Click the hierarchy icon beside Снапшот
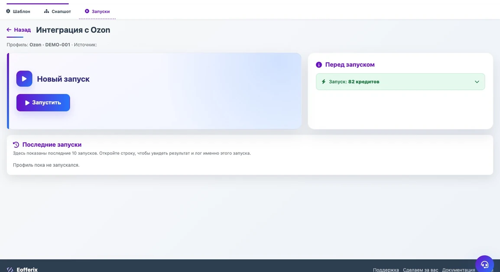 pos(46,11)
